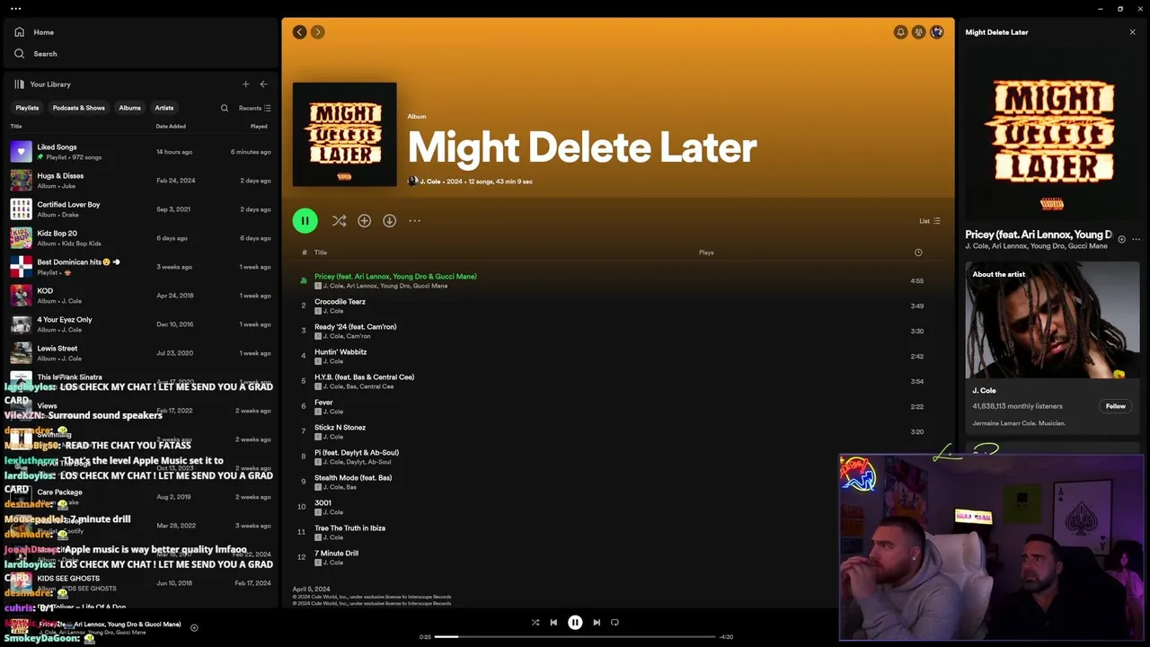Click Cam'ron artist link under Ready '24
The image size is (1150, 647).
click(x=358, y=336)
